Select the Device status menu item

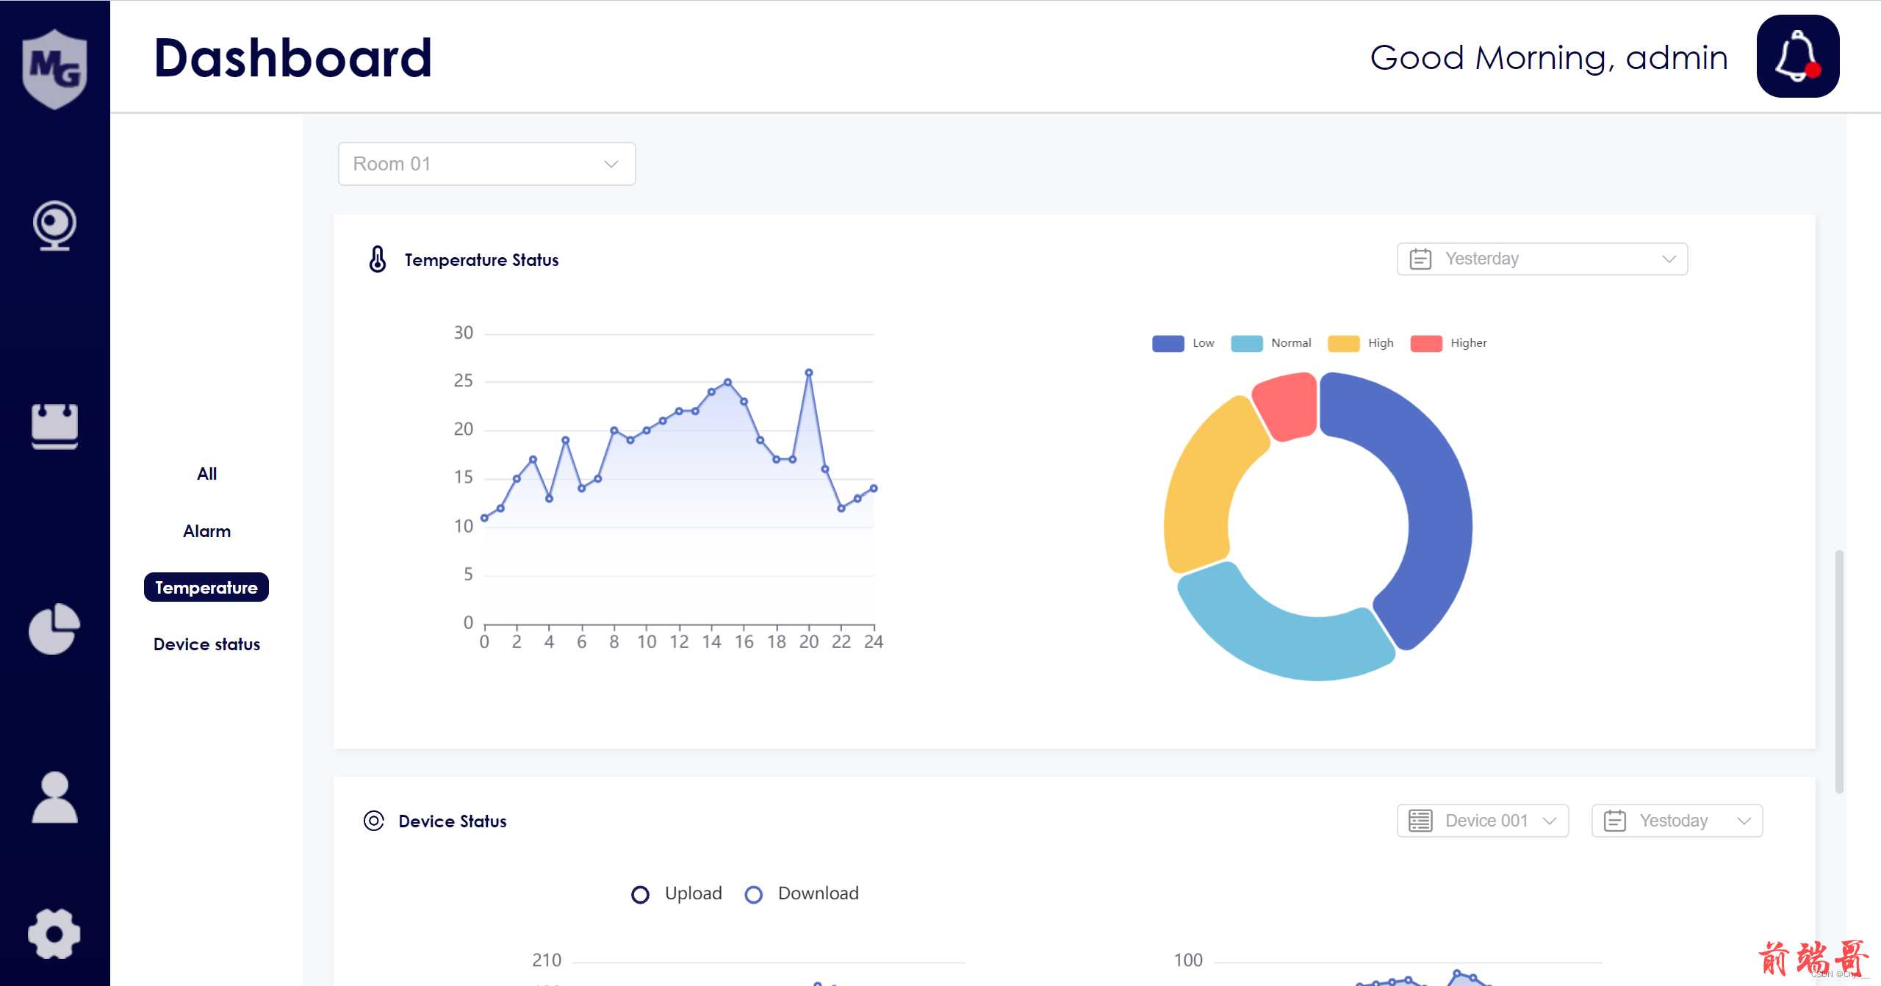pos(206,644)
